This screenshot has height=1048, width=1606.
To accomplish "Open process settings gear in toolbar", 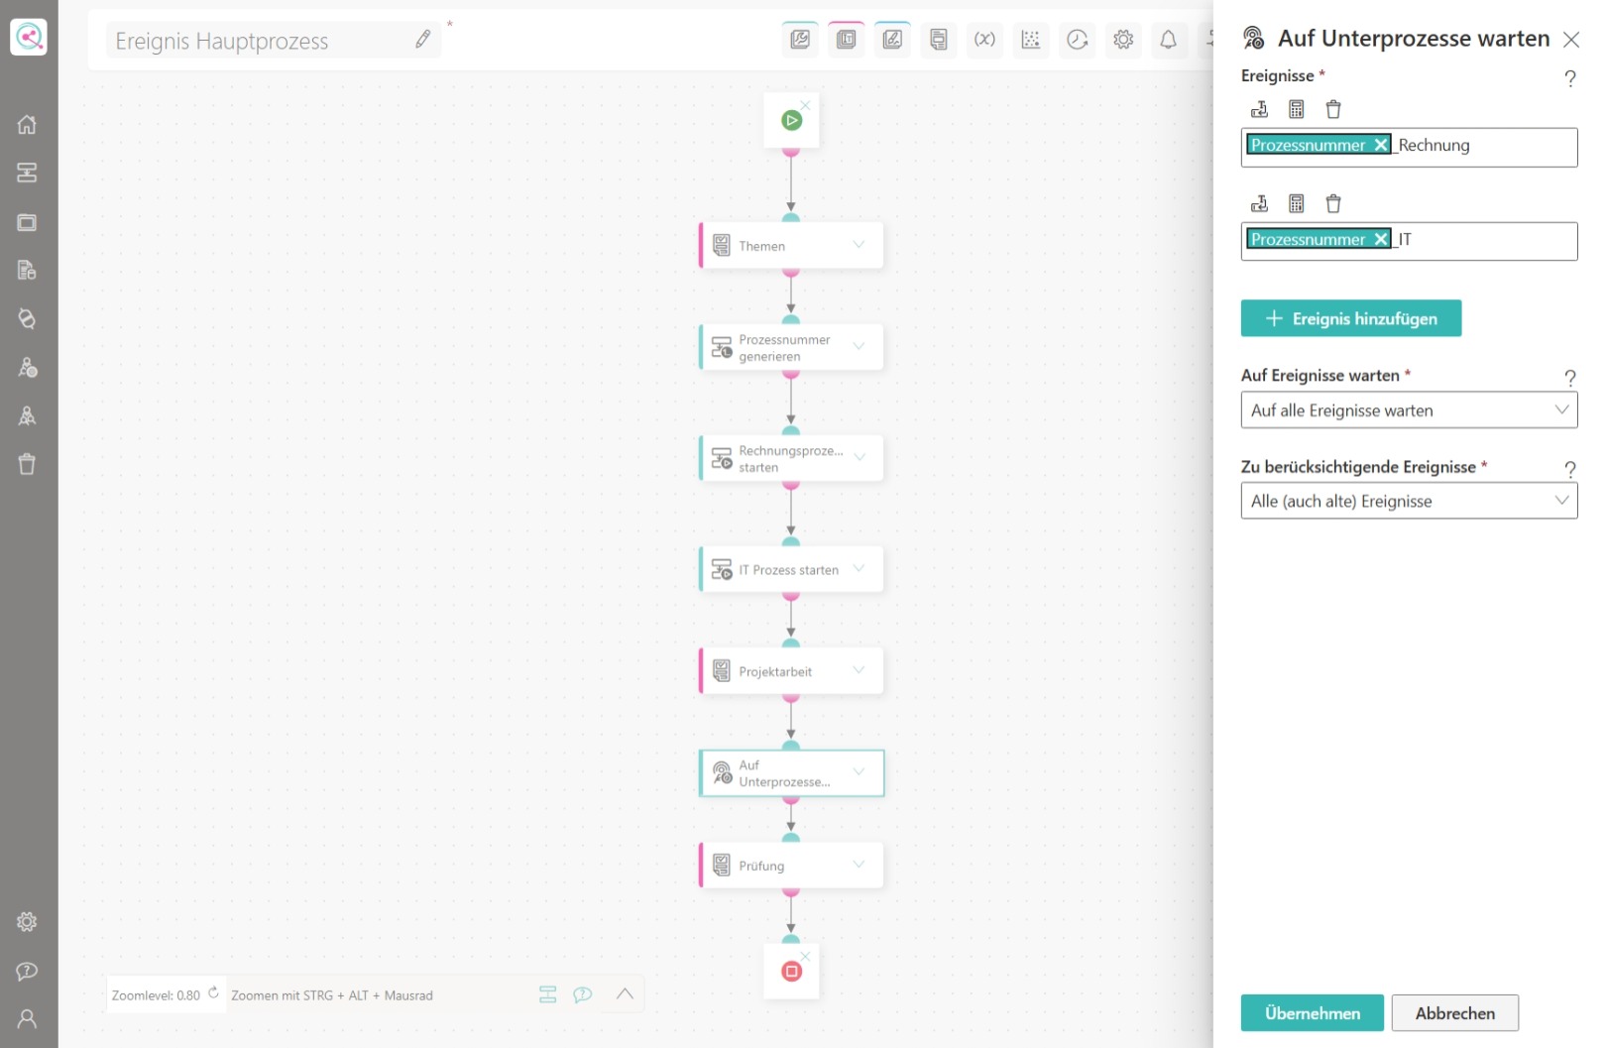I will point(1123,40).
